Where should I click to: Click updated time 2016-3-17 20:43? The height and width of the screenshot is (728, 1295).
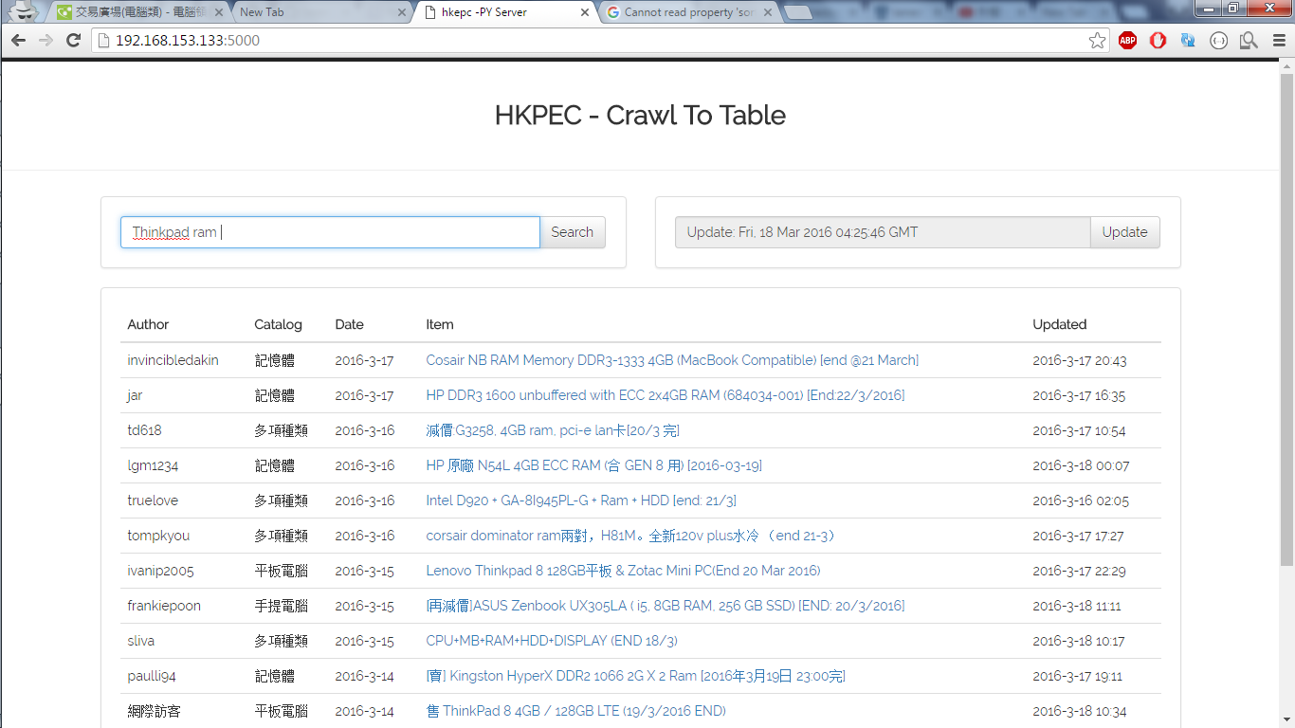point(1079,360)
